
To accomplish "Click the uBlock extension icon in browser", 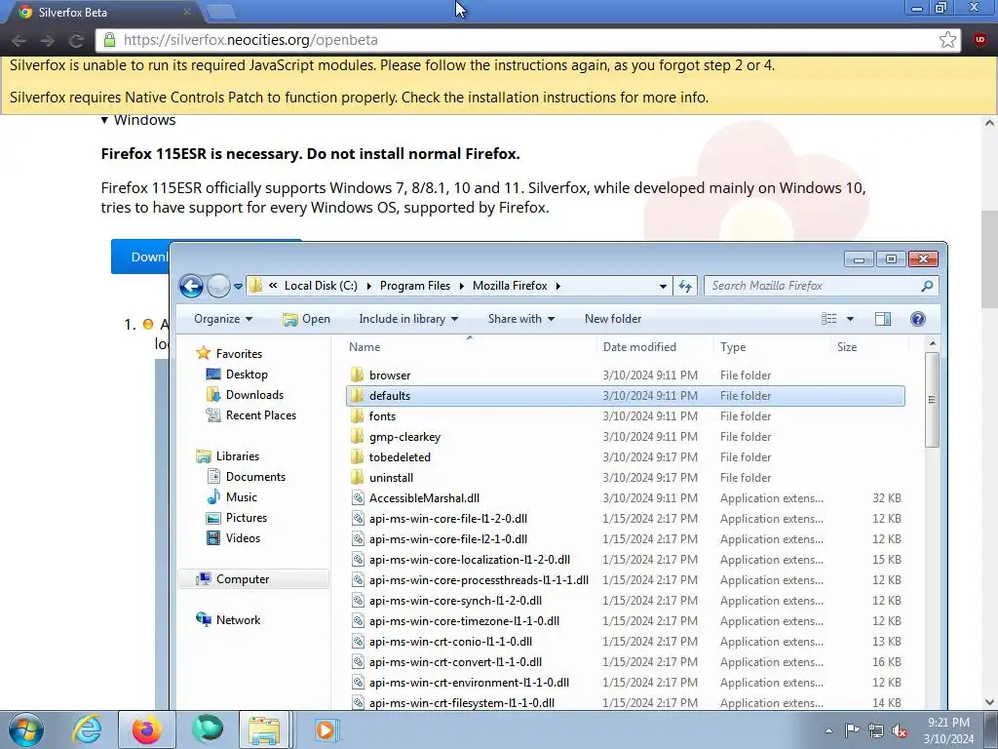I will click(x=980, y=40).
